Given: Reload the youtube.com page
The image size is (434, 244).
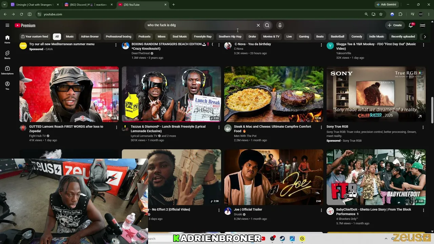Looking at the screenshot, I should pyautogui.click(x=21, y=14).
